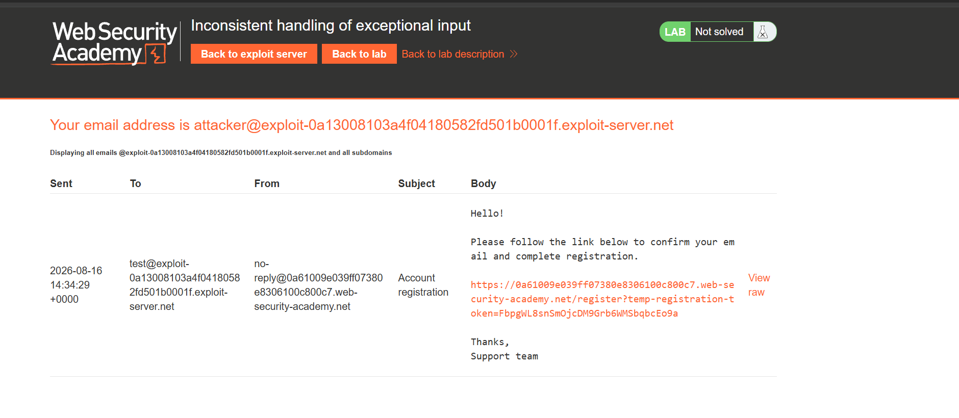959x418 pixels.
Task: Click the From column header
Action: point(267,184)
